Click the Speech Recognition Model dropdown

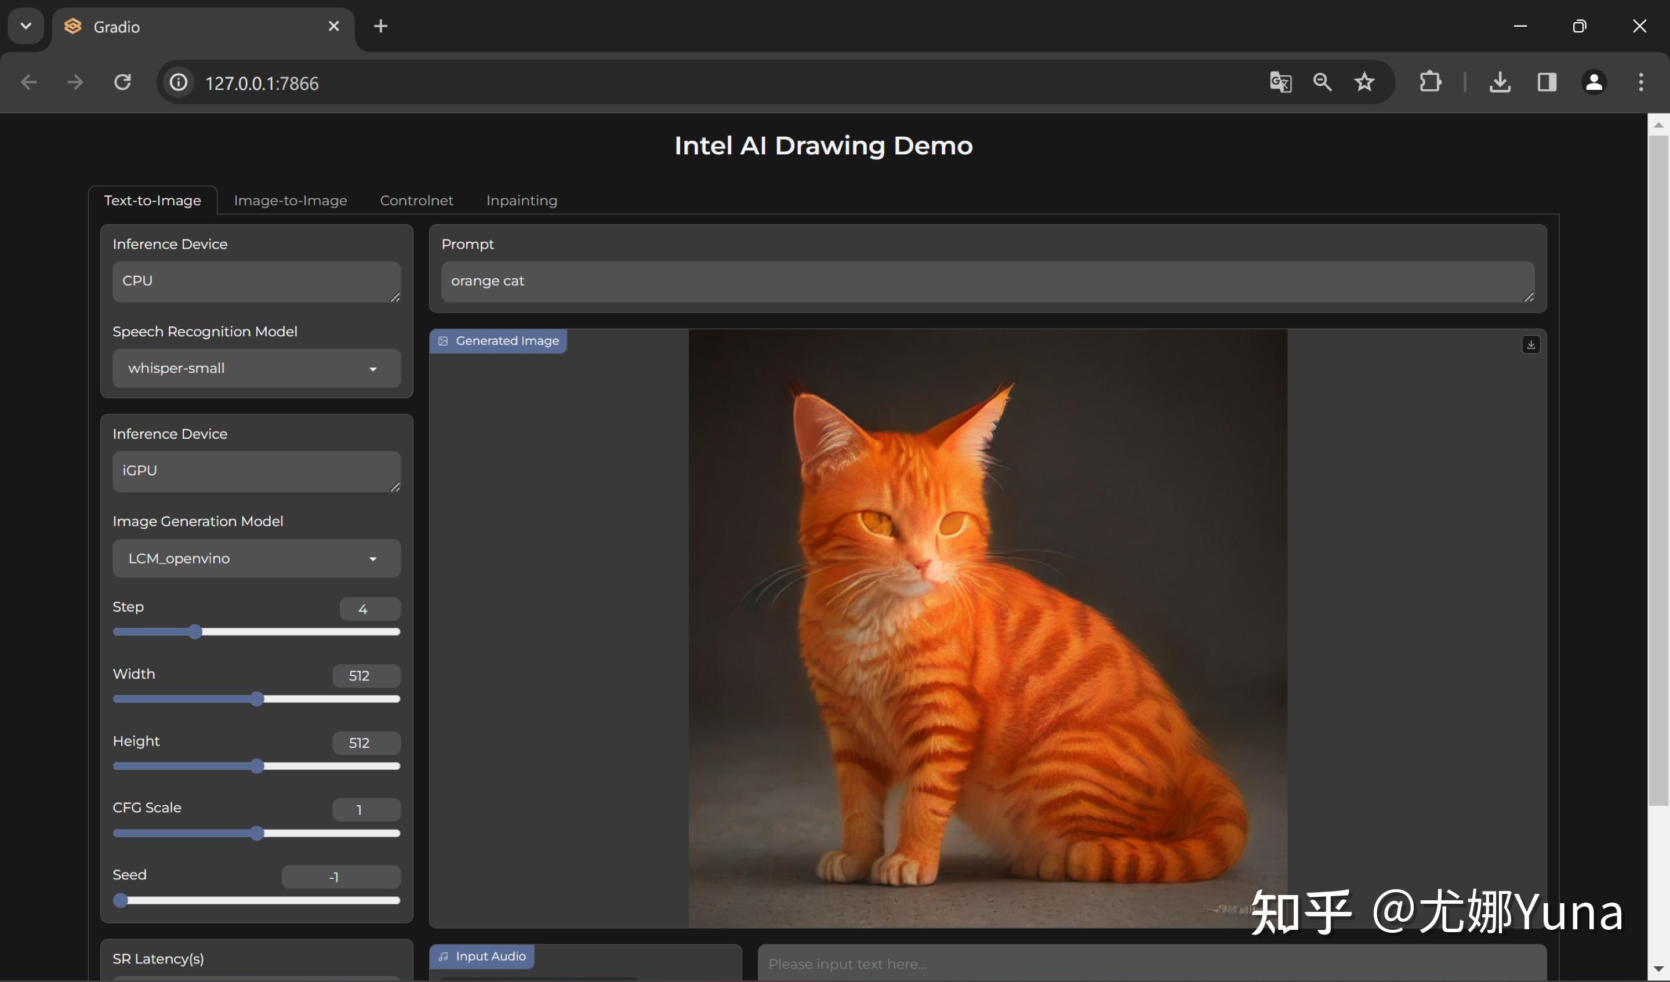pyautogui.click(x=255, y=367)
